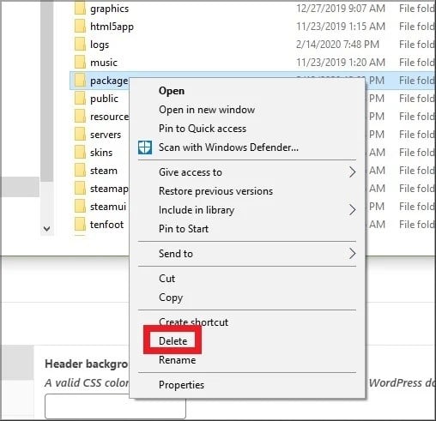
Task: Click the graphics folder icon
Action: tap(80, 9)
